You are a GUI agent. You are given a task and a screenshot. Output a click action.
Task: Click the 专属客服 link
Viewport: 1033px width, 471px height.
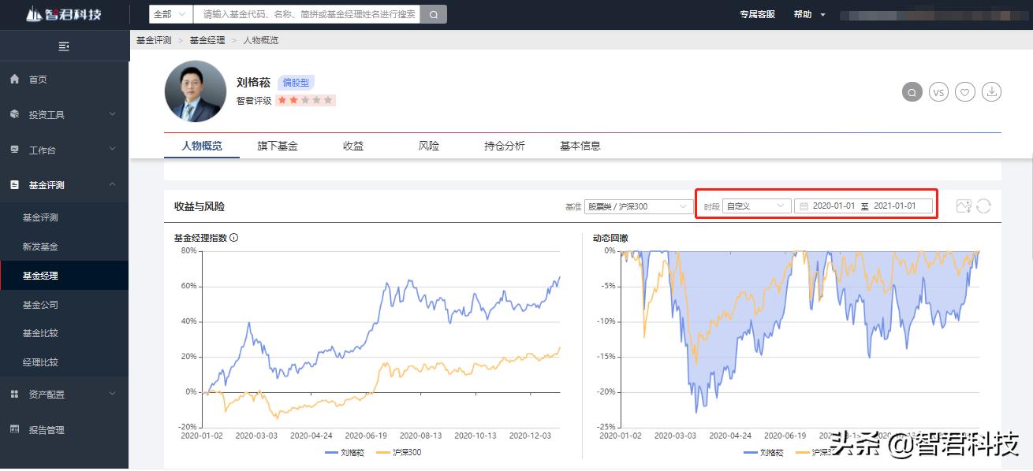click(757, 14)
